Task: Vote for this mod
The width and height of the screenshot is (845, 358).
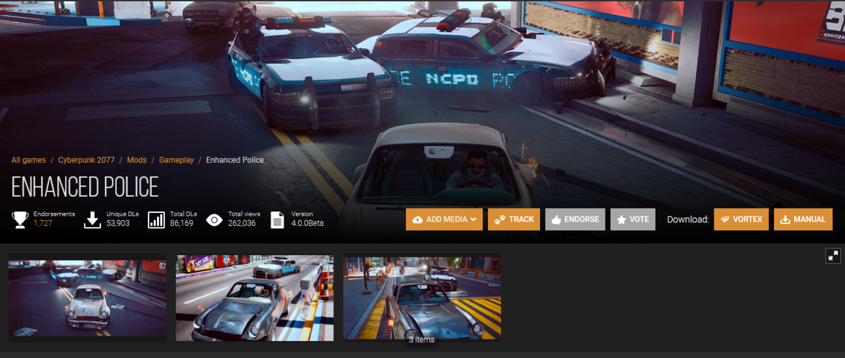Action: coord(633,220)
